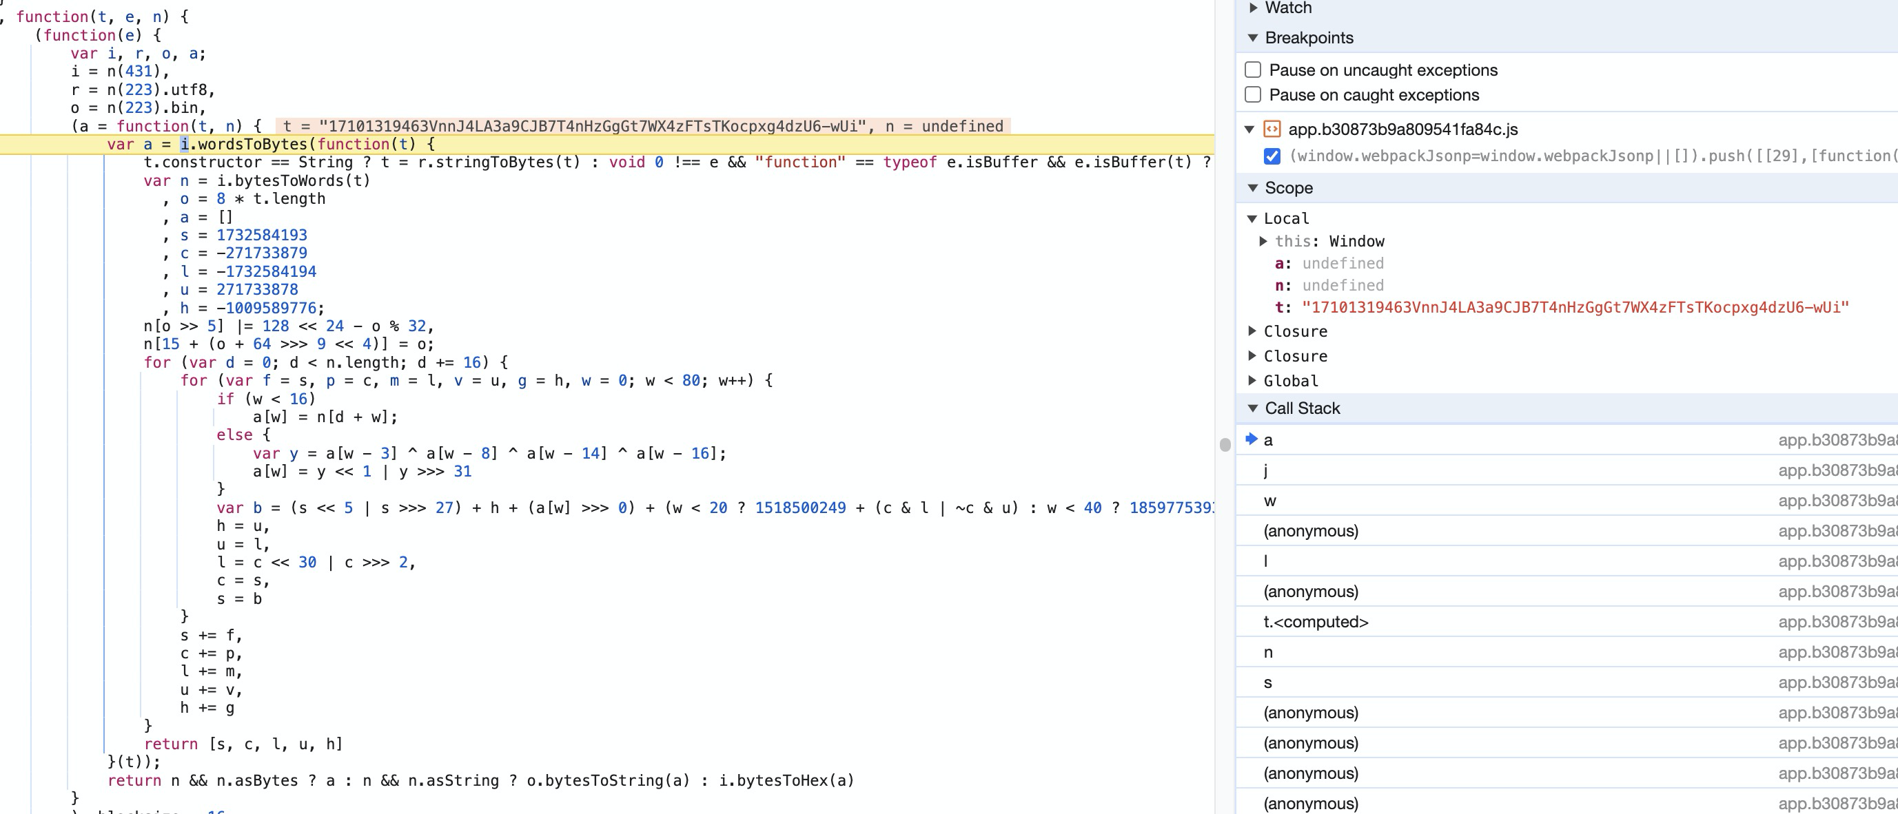Collapse the Call Stack section
Screen dimensions: 1898x814
pyautogui.click(x=1252, y=408)
